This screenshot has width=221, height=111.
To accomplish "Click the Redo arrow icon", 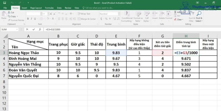I will pyautogui.click(x=20, y=3).
